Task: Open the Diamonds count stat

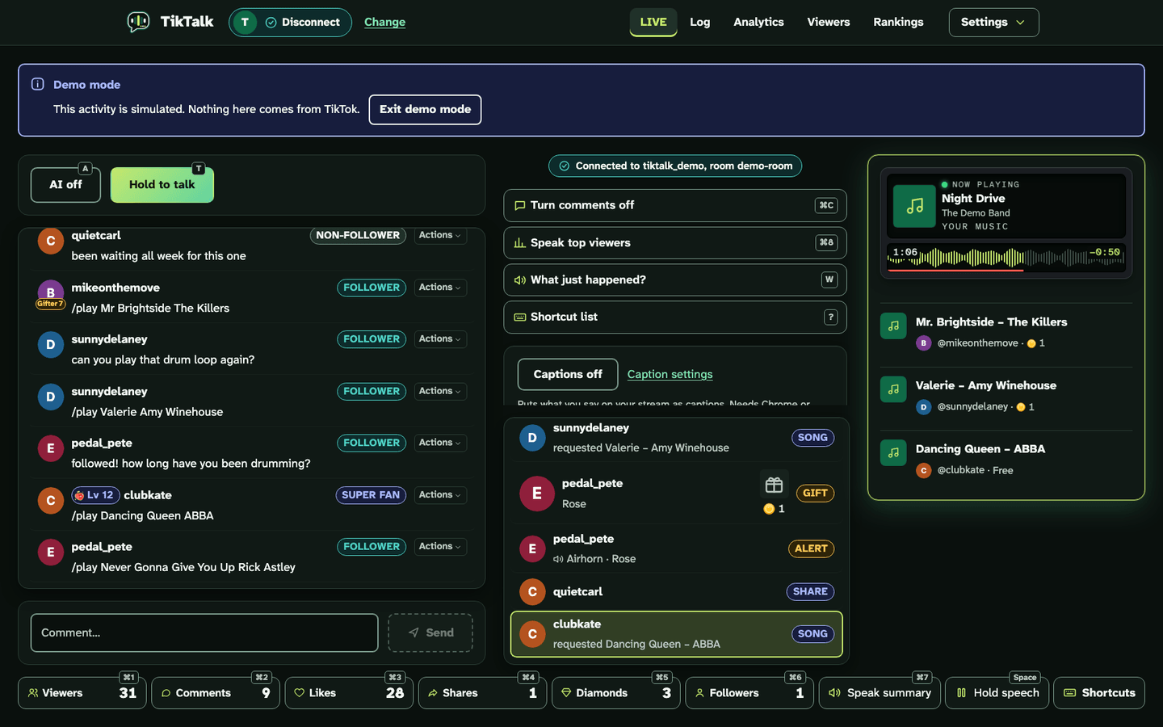Action: (616, 693)
